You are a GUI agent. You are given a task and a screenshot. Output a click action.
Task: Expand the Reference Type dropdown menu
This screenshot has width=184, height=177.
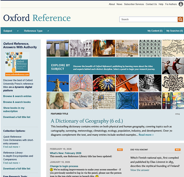click(35, 31)
